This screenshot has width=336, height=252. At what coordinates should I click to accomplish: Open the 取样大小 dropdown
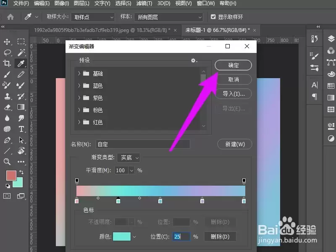pyautogui.click(x=93, y=17)
